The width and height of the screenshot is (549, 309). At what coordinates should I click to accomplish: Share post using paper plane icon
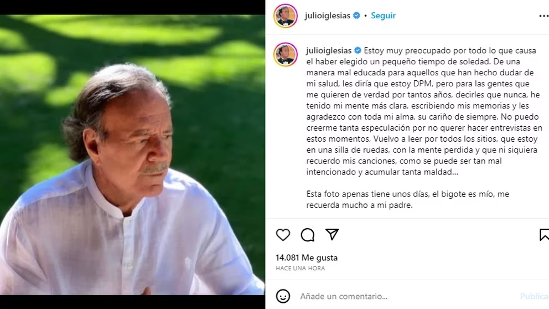[332, 234]
